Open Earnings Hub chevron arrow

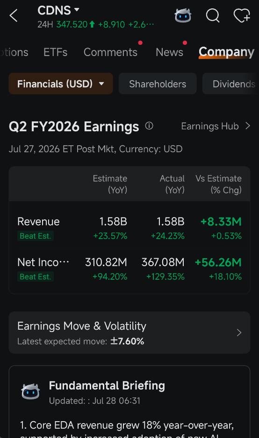tap(247, 126)
